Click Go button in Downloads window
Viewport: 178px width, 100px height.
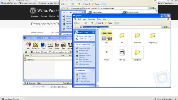click(x=154, y=8)
